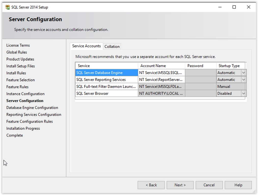The width and height of the screenshot is (258, 195).
Task: Click the SQL Server Setup title bar icon
Action: click(7, 7)
